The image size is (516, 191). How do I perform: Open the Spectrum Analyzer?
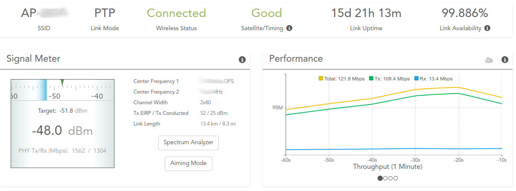[188, 143]
